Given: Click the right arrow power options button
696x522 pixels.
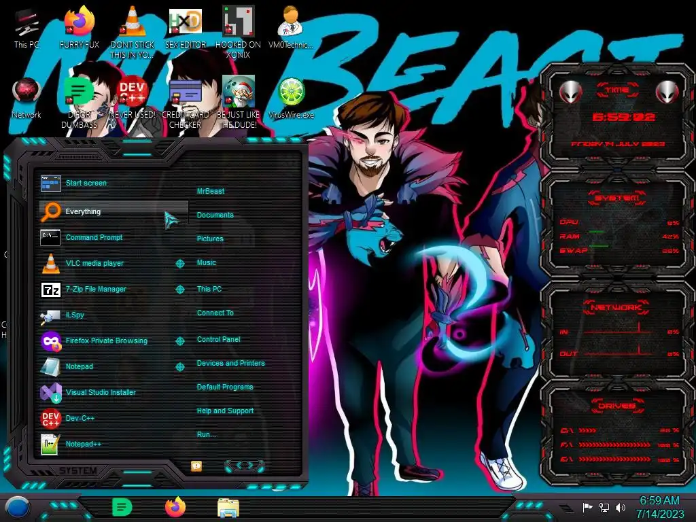Looking at the screenshot, I should (251, 465).
